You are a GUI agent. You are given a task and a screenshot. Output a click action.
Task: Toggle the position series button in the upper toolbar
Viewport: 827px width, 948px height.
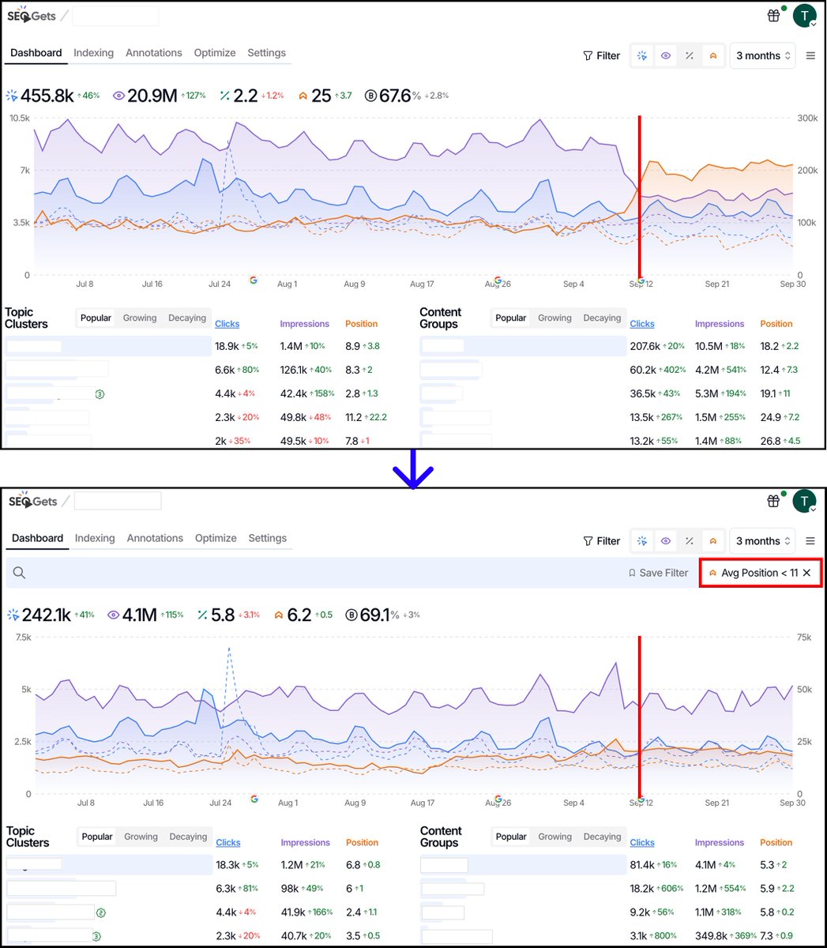pyautogui.click(x=713, y=56)
